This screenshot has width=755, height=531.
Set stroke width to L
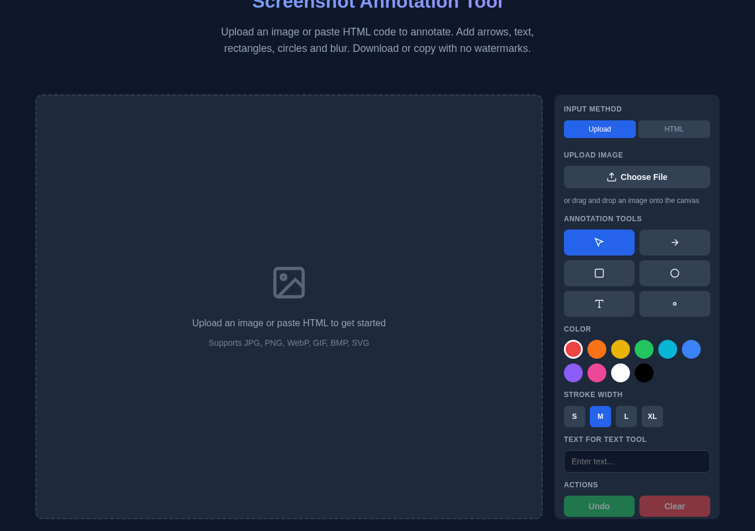point(626,417)
